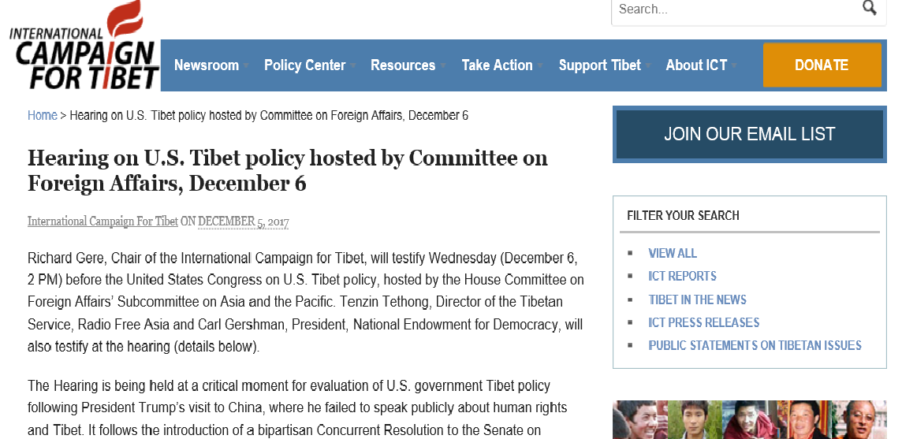
Task: Open International Campaign For Tibet author link
Action: coord(103,221)
